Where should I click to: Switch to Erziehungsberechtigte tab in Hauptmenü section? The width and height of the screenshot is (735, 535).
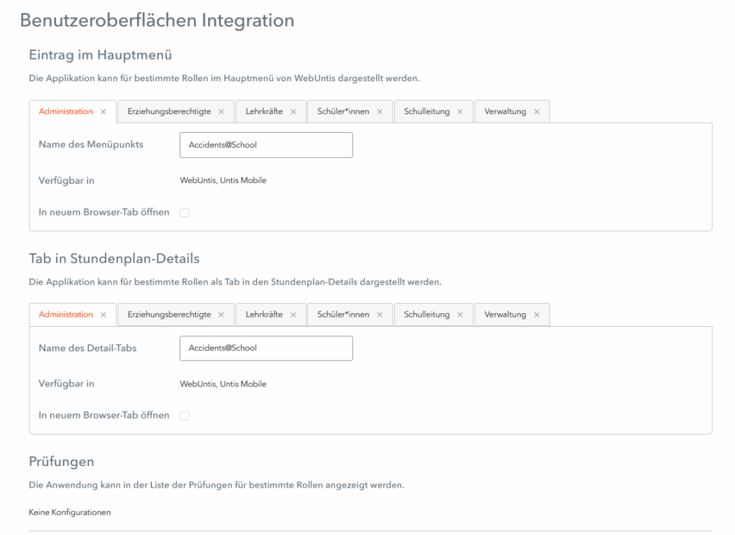(x=169, y=112)
